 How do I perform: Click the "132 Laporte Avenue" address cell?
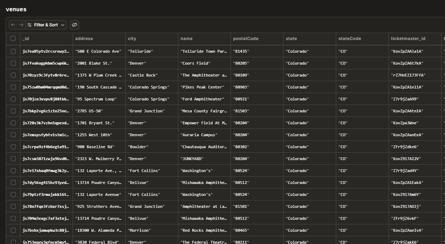(x=99, y=194)
